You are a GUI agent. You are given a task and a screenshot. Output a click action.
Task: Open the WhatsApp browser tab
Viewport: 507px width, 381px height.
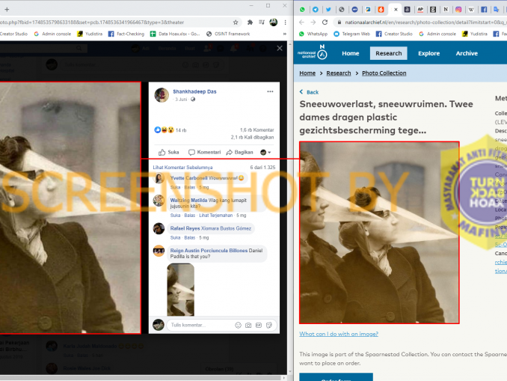pos(302,10)
